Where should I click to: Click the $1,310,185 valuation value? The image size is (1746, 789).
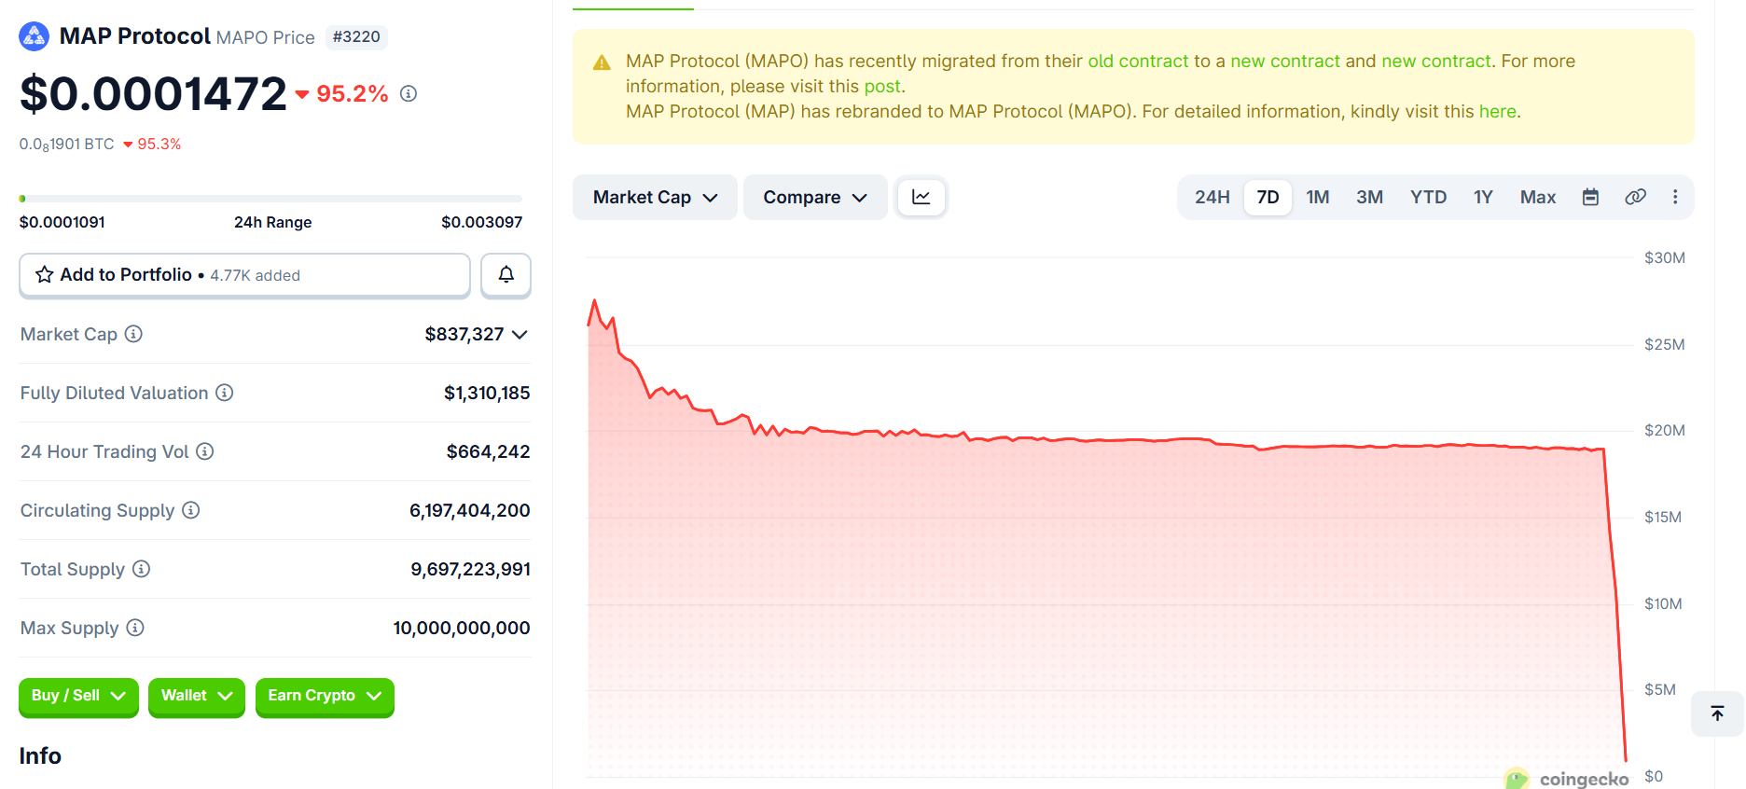coord(487,393)
